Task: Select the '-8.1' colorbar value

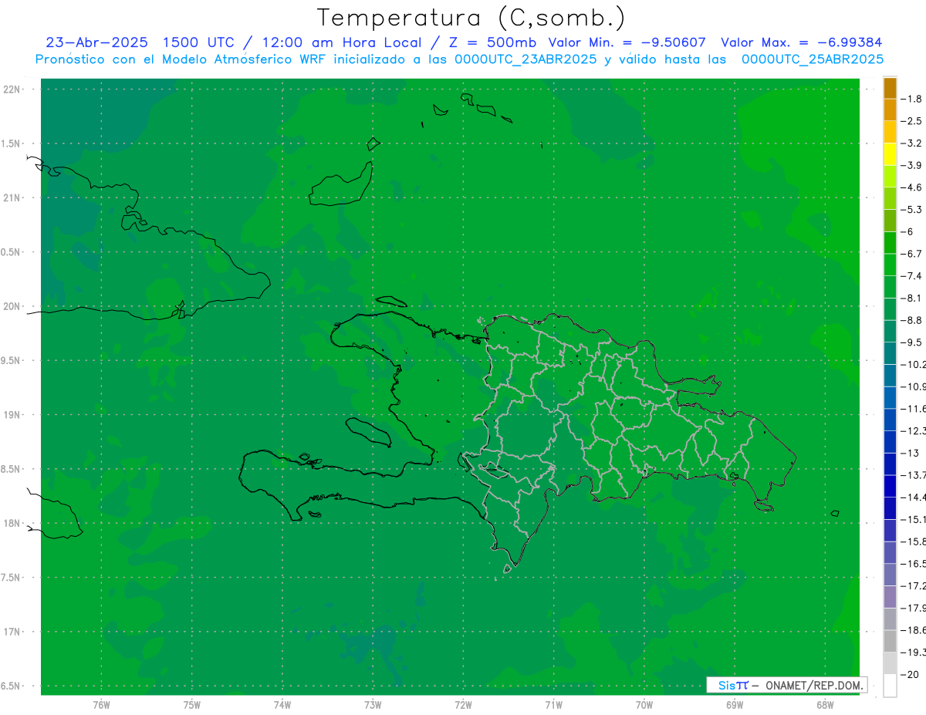Action: (911, 298)
